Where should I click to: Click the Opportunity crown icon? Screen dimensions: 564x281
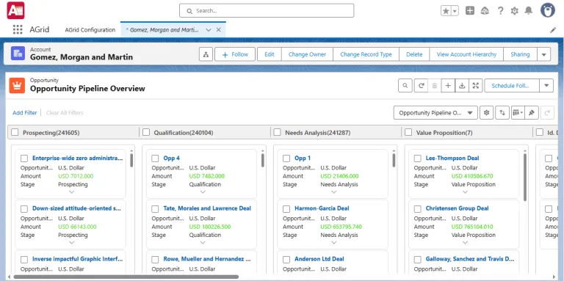point(17,86)
